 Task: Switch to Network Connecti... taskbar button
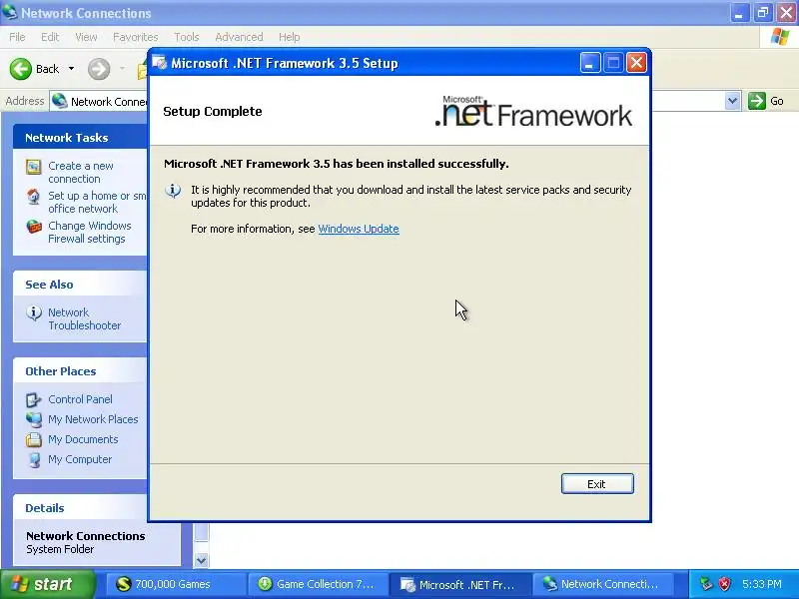point(602,584)
